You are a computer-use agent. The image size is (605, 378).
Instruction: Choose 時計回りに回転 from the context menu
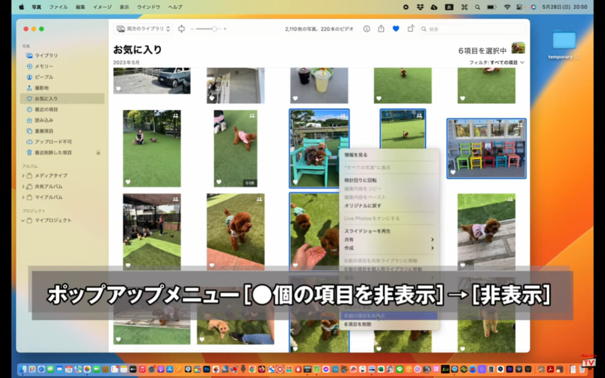(389, 180)
